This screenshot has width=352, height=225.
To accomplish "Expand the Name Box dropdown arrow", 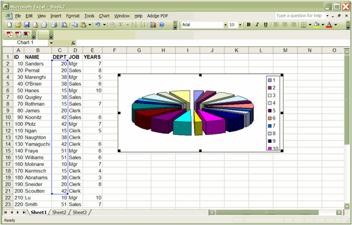I will pyautogui.click(x=51, y=43).
